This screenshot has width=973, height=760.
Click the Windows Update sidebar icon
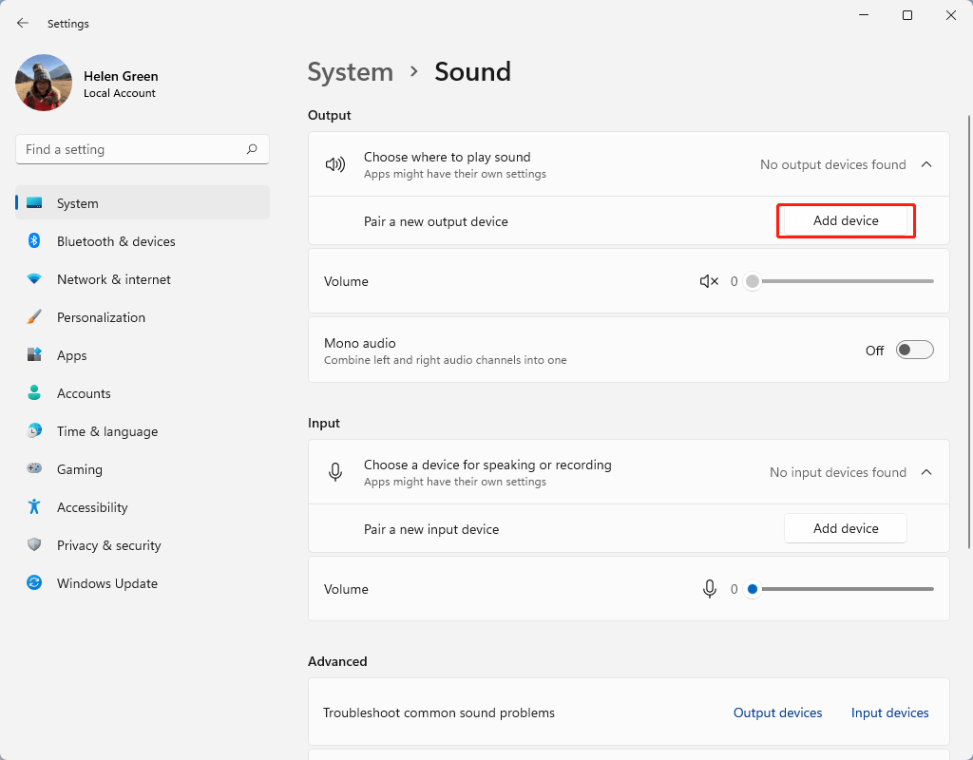34,583
